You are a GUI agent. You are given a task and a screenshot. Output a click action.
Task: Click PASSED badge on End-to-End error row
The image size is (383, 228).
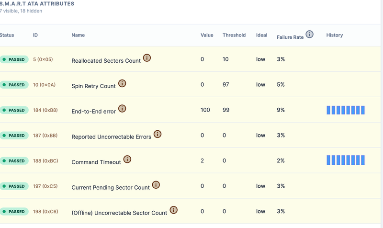14,110
